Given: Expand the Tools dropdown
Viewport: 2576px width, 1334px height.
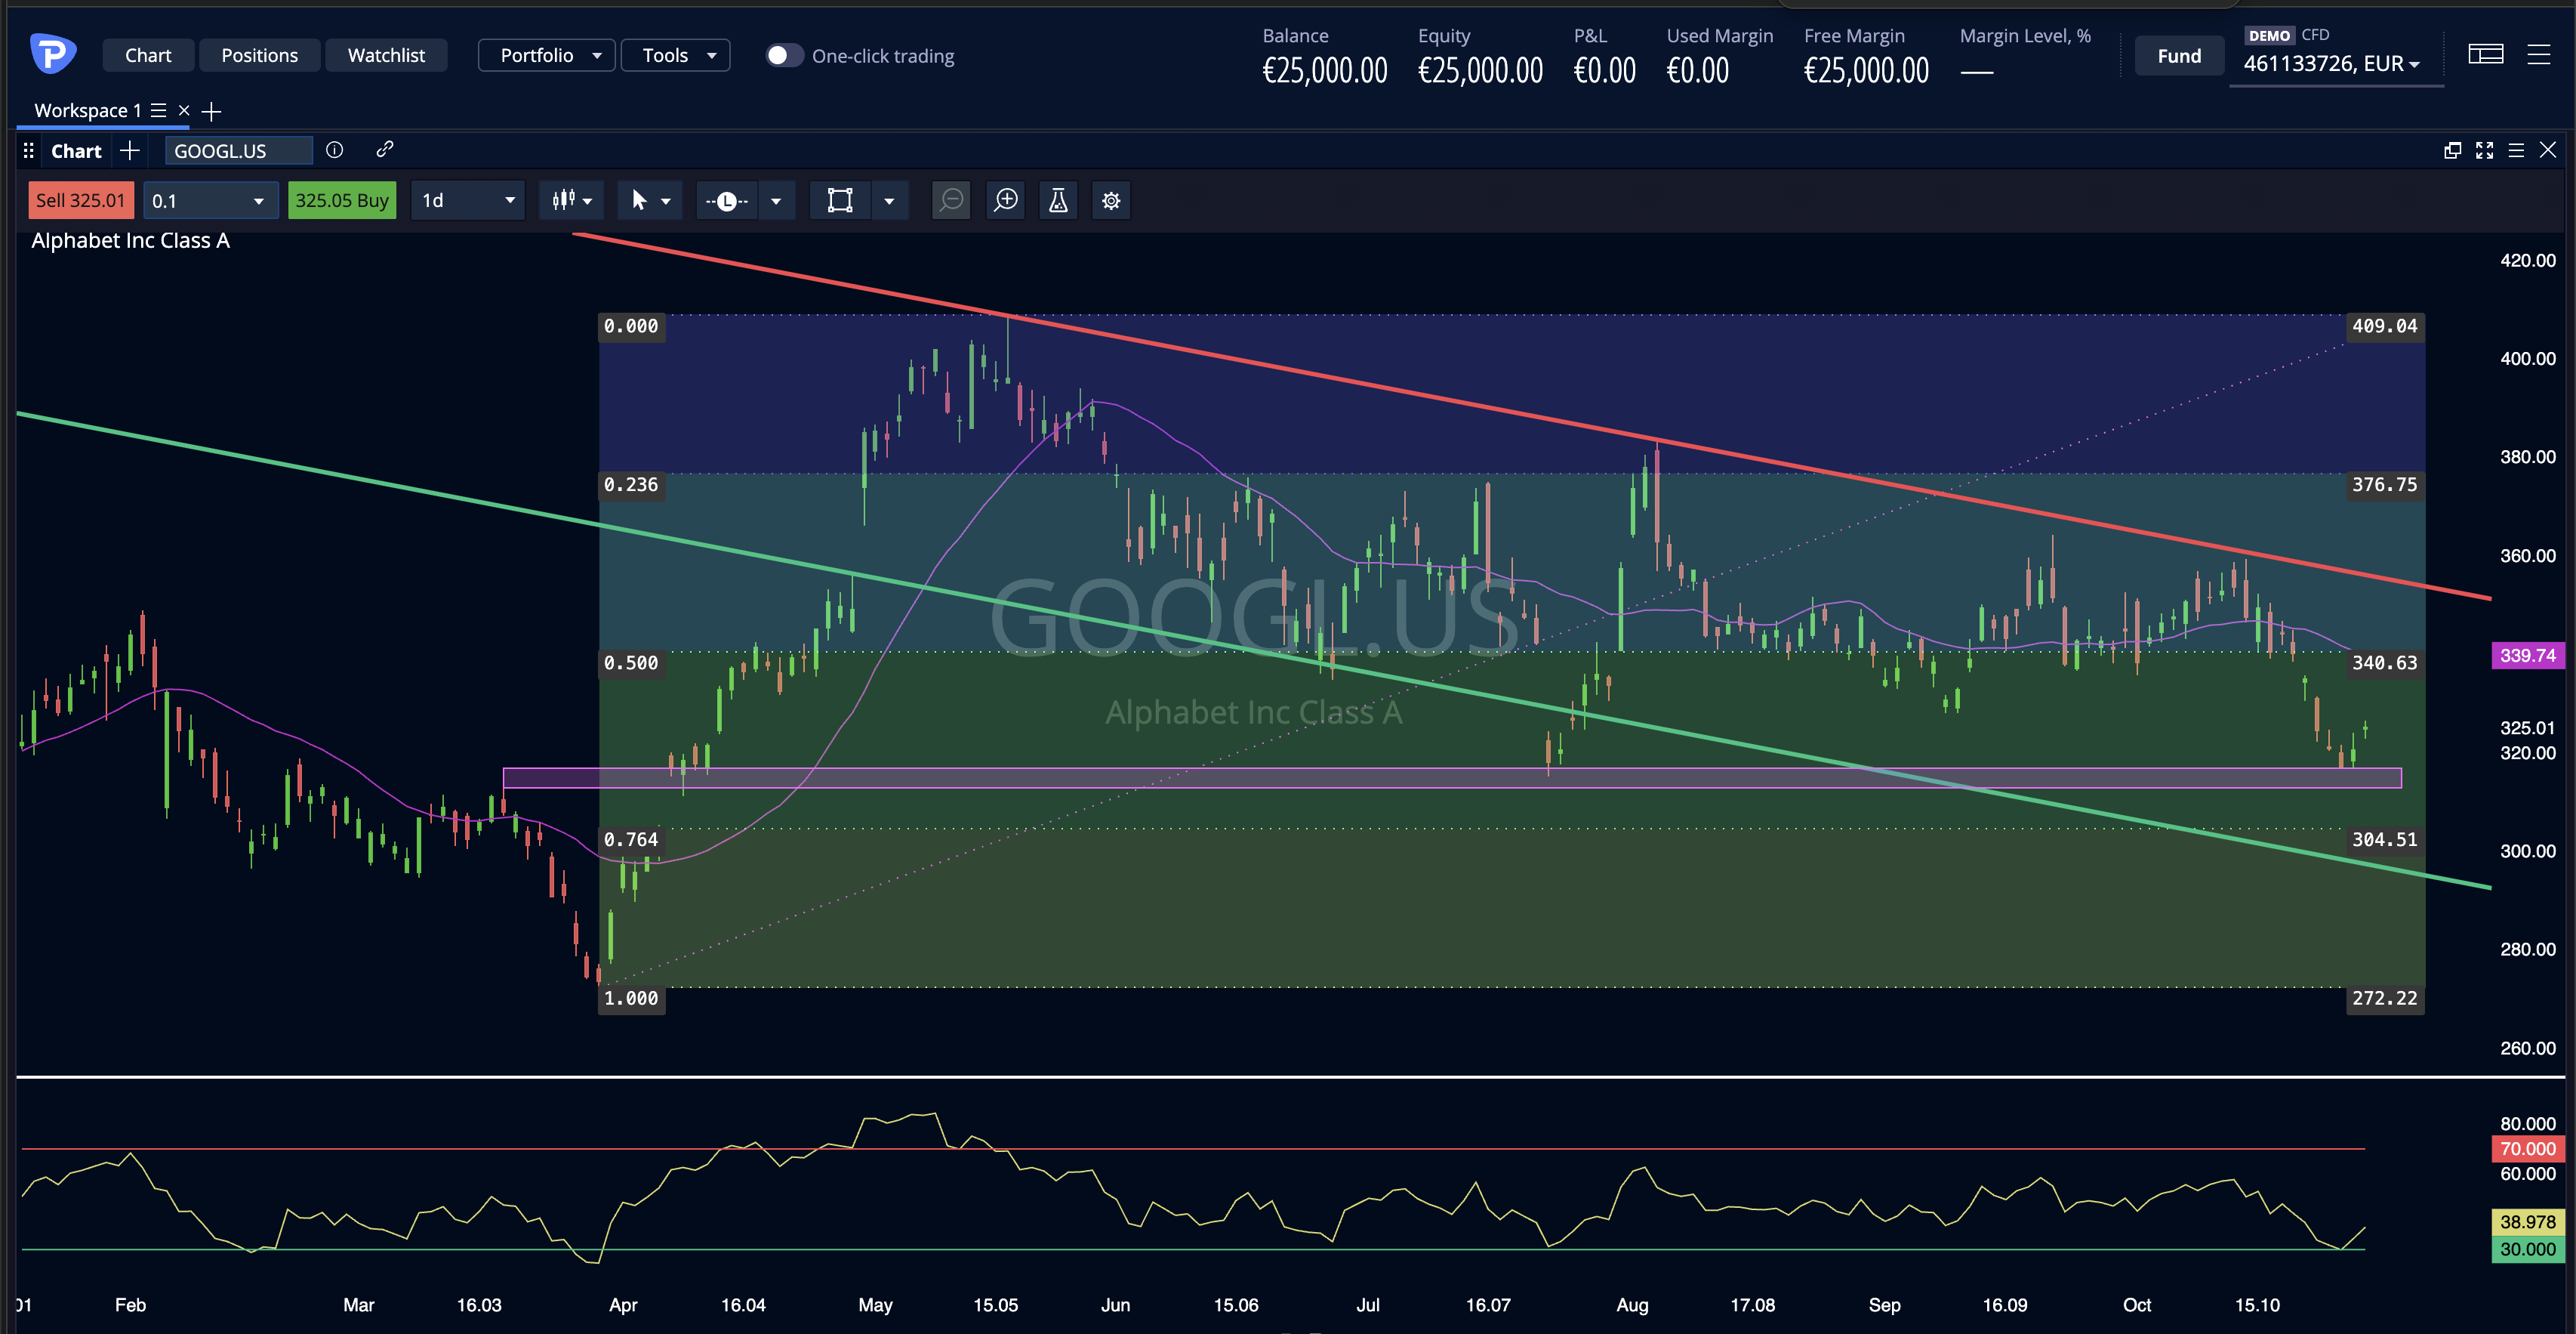Looking at the screenshot, I should (675, 55).
